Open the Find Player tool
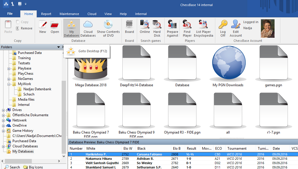298x169 pixels. [187, 28]
